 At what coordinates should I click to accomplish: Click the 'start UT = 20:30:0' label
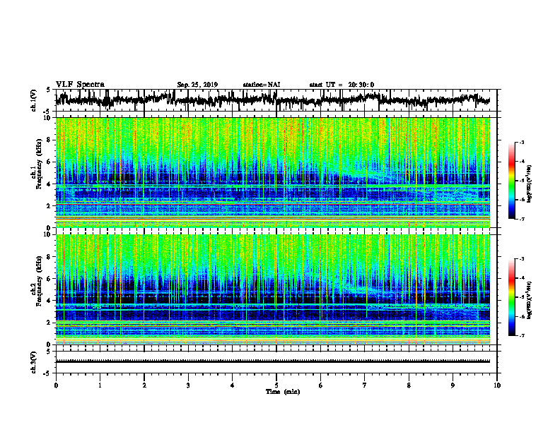pyautogui.click(x=342, y=85)
